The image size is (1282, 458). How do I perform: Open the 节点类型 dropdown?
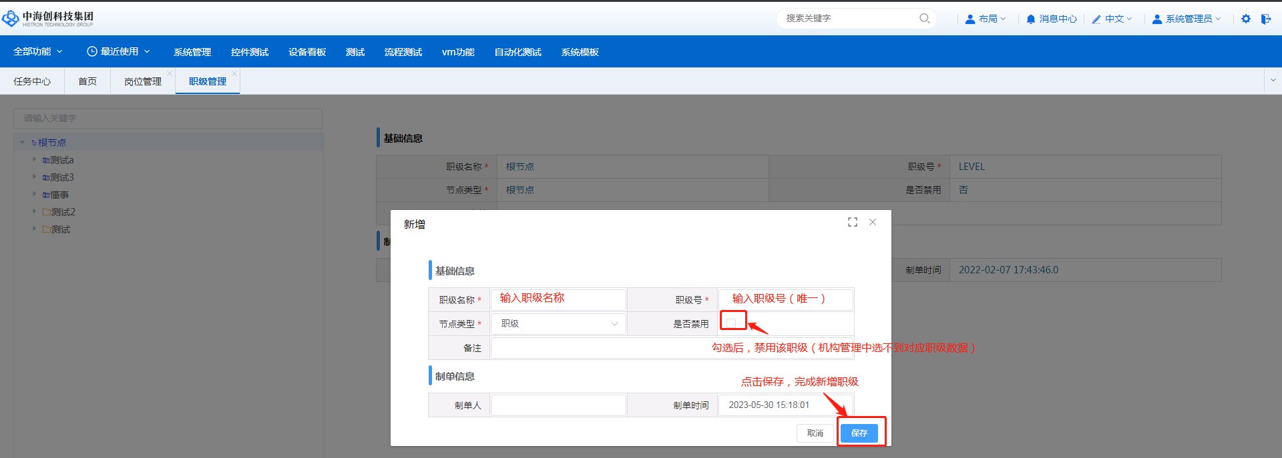click(558, 324)
